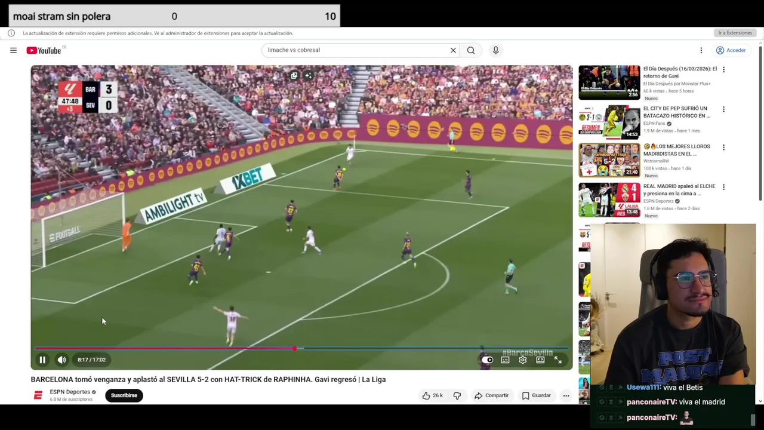The height and width of the screenshot is (430, 764).
Task: Pause the video playback
Action: [42, 360]
